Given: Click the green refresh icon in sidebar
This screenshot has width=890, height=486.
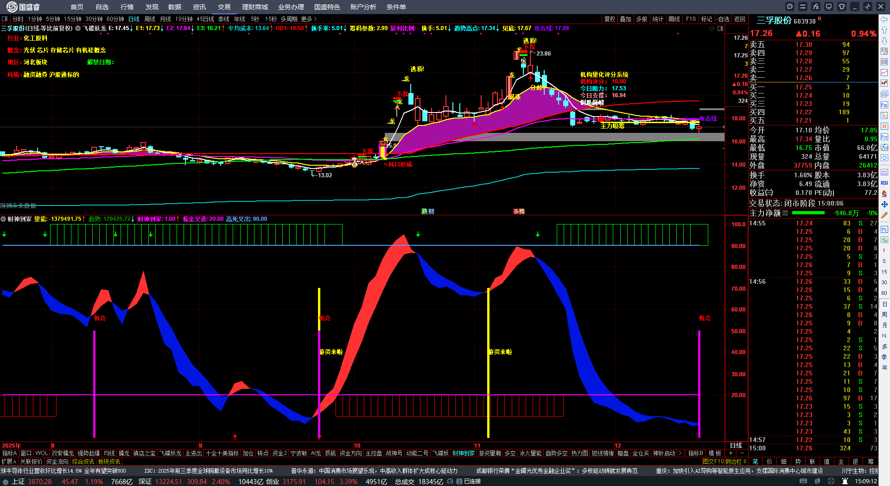Looking at the screenshot, I should [x=884, y=240].
